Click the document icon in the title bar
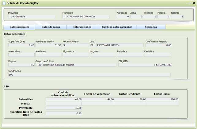The image size is (197, 129). [4, 3]
